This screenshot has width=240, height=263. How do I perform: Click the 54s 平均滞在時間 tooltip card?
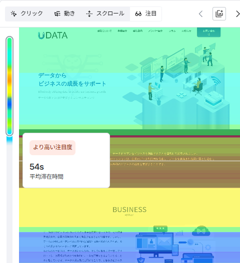(66, 160)
